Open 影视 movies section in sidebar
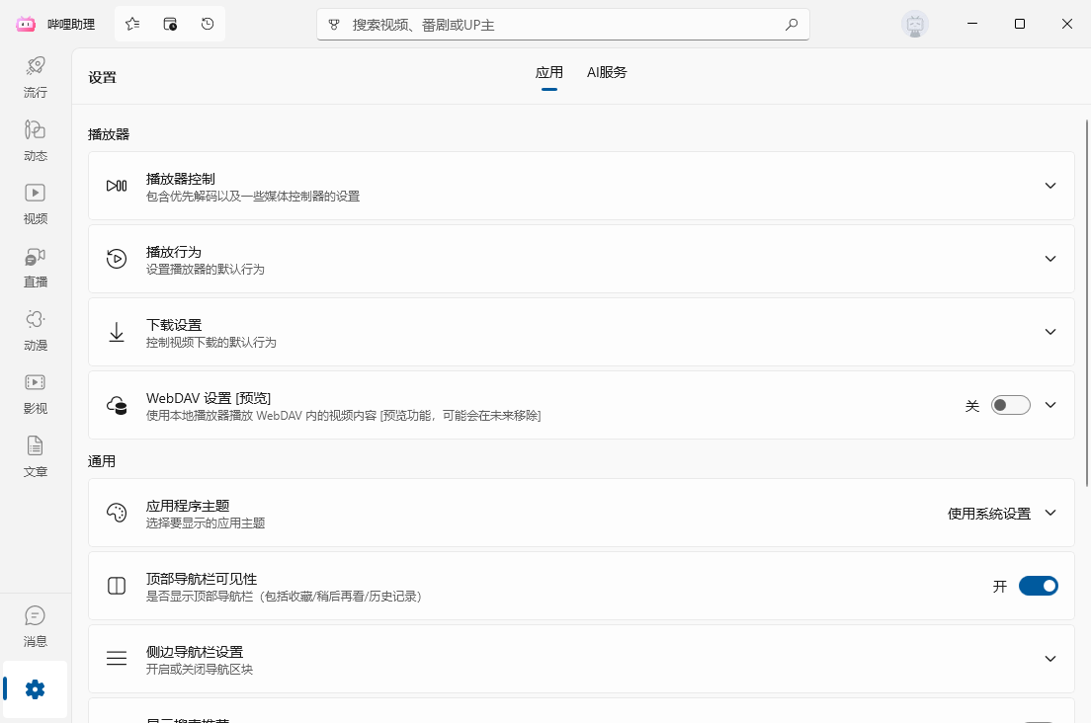The image size is (1091, 723). 36,393
